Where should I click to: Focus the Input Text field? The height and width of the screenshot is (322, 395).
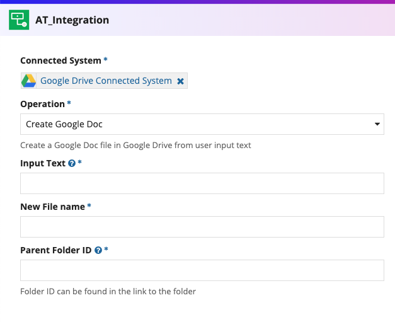coord(202,183)
